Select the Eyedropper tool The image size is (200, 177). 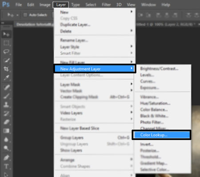(x=6, y=78)
